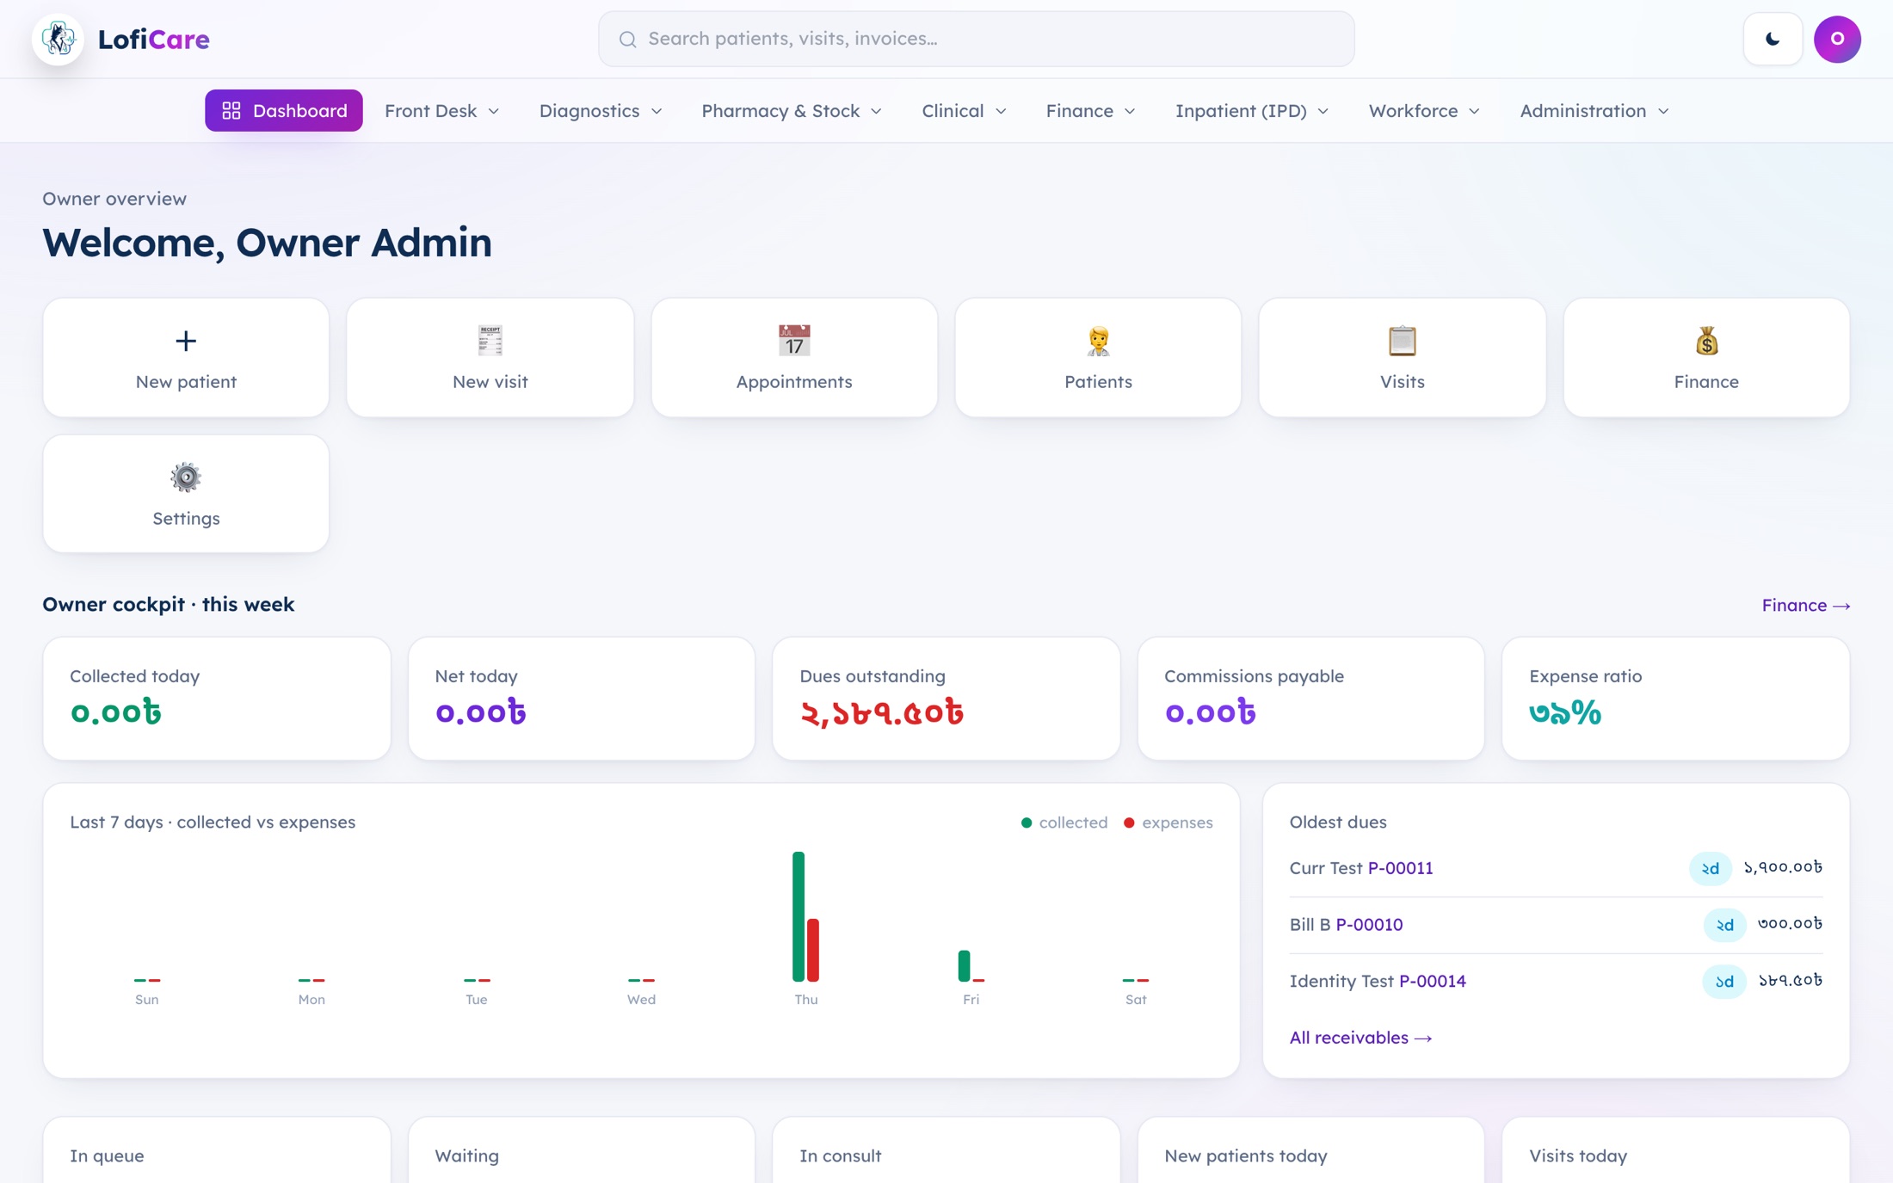Click the person icon on Patients card
Screen dimensions: 1893x1183
[1098, 341]
